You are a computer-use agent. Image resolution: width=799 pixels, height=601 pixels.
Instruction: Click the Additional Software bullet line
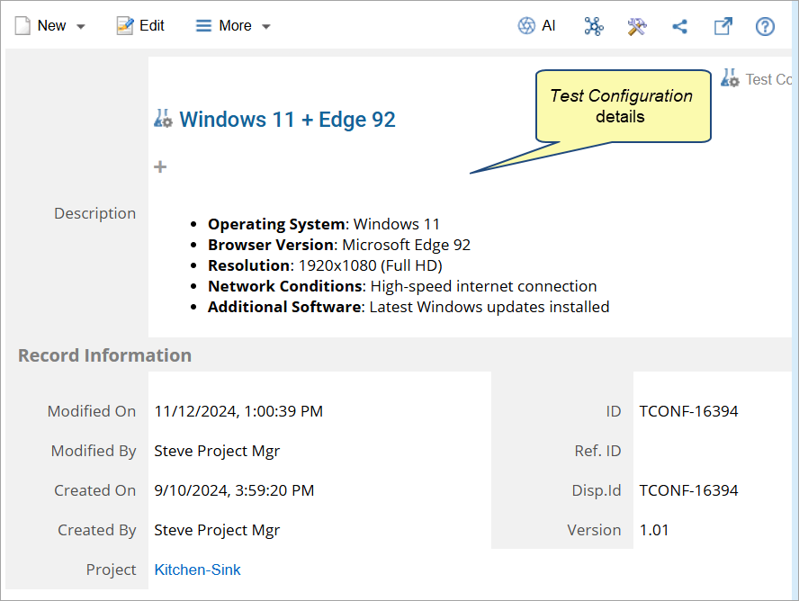(x=408, y=307)
